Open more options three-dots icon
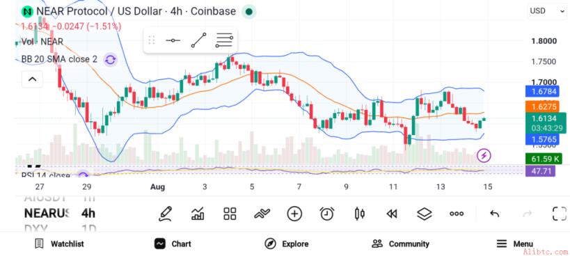570x256 pixels. coord(457,214)
